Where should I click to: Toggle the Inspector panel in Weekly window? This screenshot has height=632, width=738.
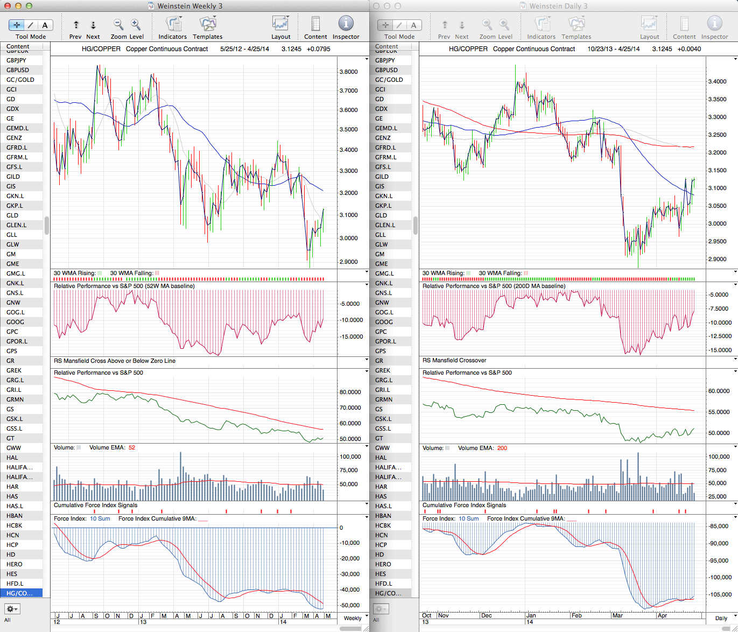pyautogui.click(x=346, y=25)
